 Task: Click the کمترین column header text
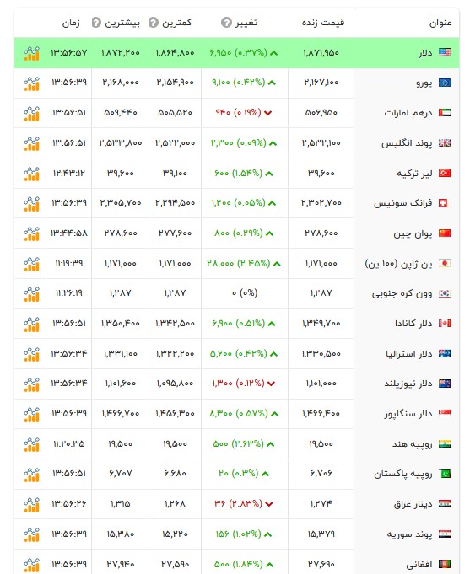(x=176, y=23)
